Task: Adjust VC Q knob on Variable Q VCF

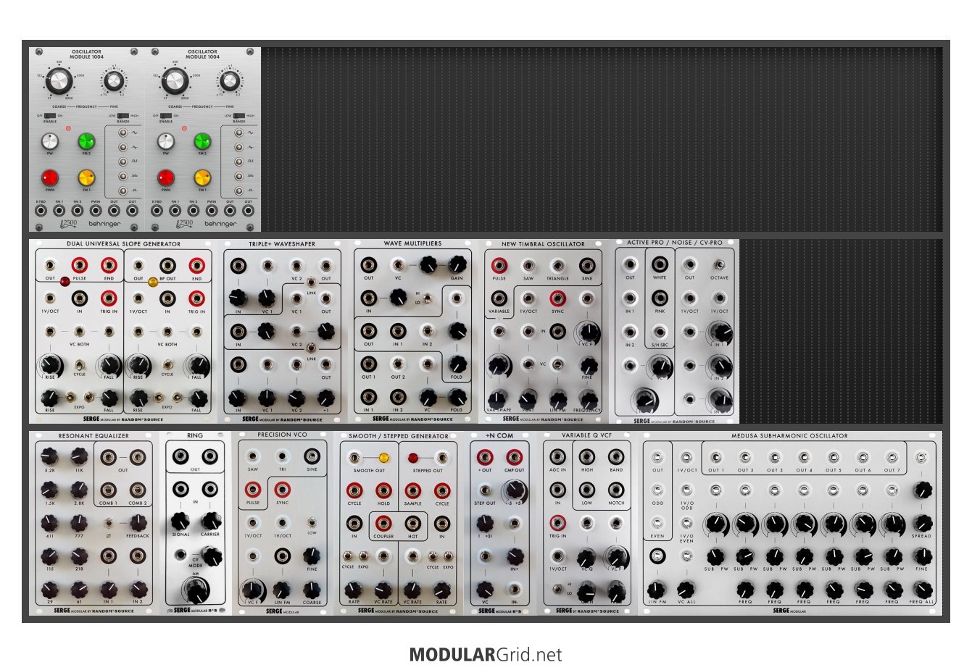Action: click(x=586, y=558)
